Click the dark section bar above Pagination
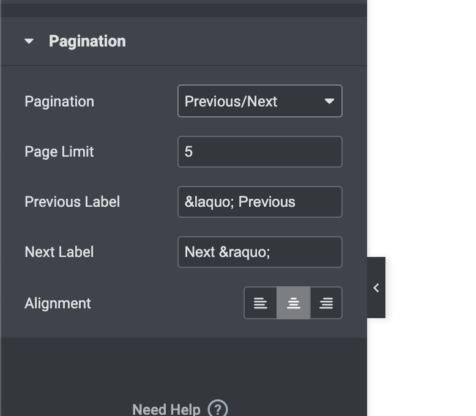This screenshot has width=476, height=416. pos(184,10)
